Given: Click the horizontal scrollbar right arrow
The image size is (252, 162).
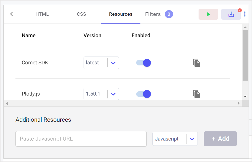Looking at the screenshot, I should point(239,103).
